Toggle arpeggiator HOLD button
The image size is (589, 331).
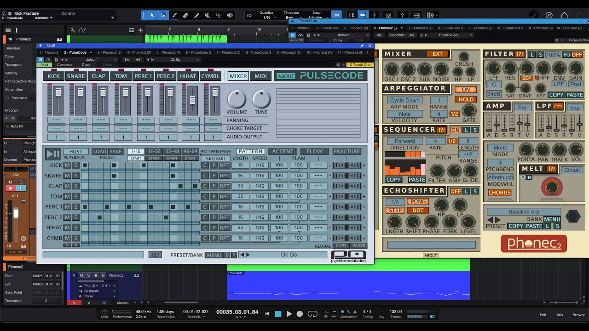tap(466, 99)
